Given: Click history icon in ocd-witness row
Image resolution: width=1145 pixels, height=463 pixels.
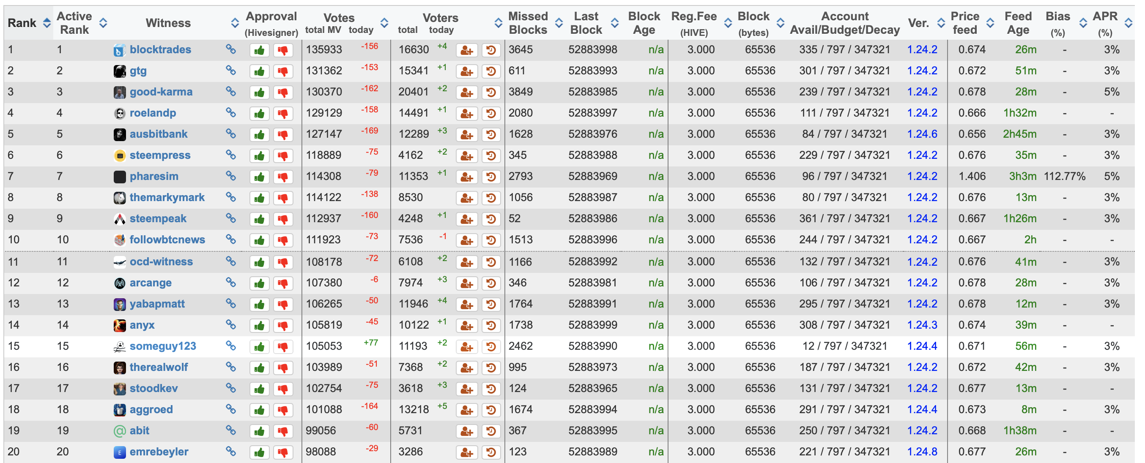Looking at the screenshot, I should [x=491, y=262].
